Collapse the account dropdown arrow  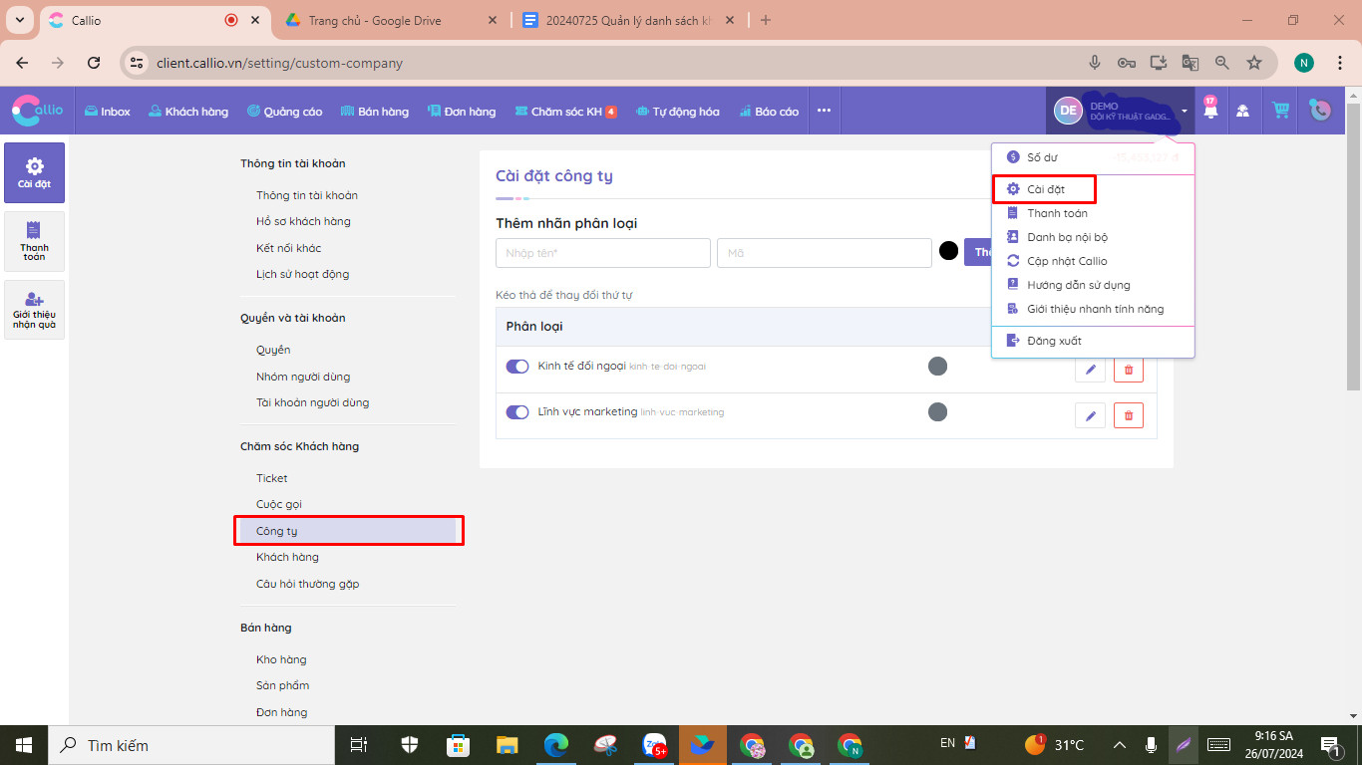(1184, 112)
